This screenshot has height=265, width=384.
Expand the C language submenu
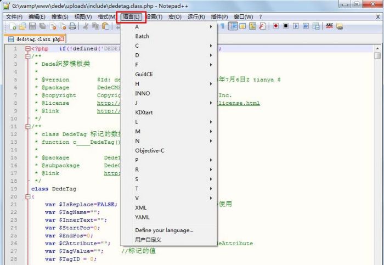169,46
